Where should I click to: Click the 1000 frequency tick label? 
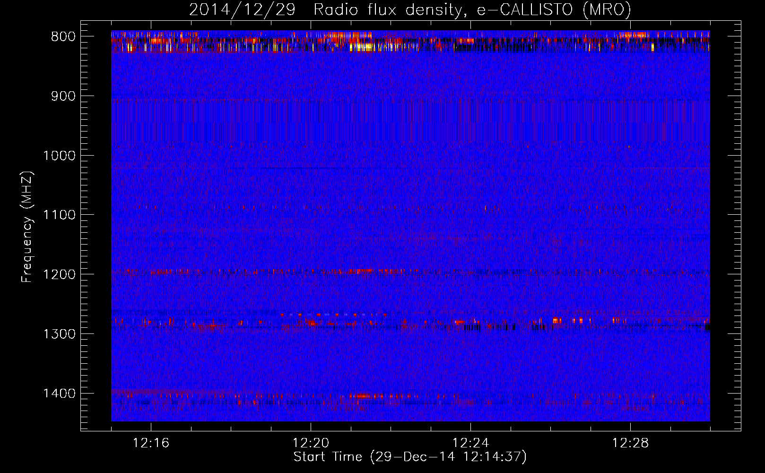[59, 156]
